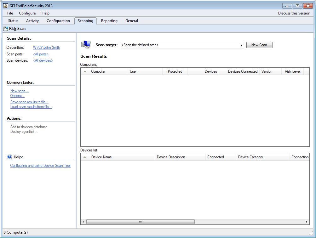Image resolution: width=316 pixels, height=238 pixels.
Task: Switch to the Reporting tab
Action: 109,21
